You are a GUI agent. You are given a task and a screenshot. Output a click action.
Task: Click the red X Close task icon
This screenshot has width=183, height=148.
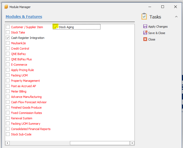(x=145, y=39)
